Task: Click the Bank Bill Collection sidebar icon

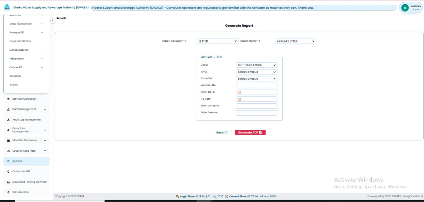Action: 8,99
